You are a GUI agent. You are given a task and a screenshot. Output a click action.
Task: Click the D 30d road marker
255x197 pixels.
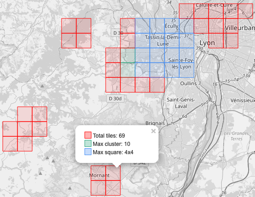[x=115, y=98]
